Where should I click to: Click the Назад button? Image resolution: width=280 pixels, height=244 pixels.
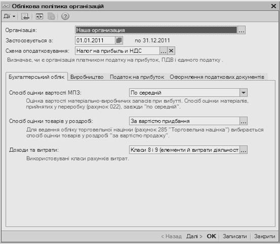coord(171,236)
